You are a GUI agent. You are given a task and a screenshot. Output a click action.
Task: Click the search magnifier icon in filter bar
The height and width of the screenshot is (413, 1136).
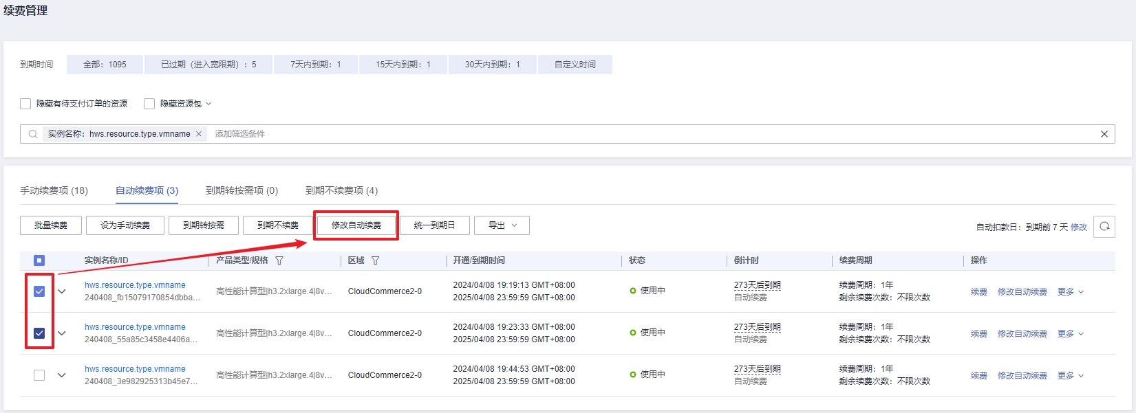(x=33, y=134)
